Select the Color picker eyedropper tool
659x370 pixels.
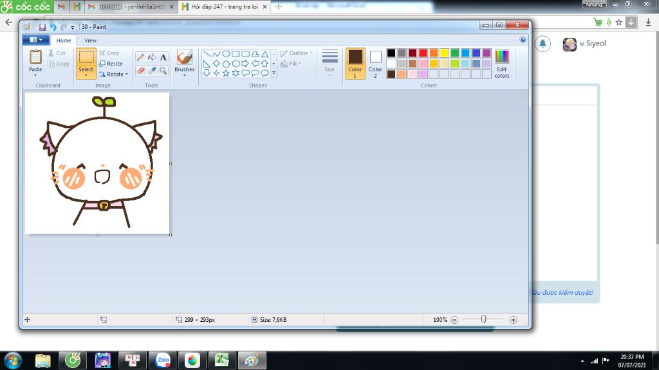(152, 71)
